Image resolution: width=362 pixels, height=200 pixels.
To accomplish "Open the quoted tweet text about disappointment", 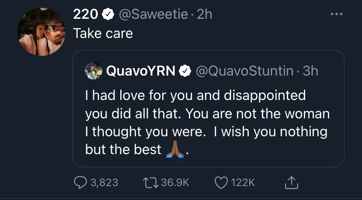I will click(205, 122).
